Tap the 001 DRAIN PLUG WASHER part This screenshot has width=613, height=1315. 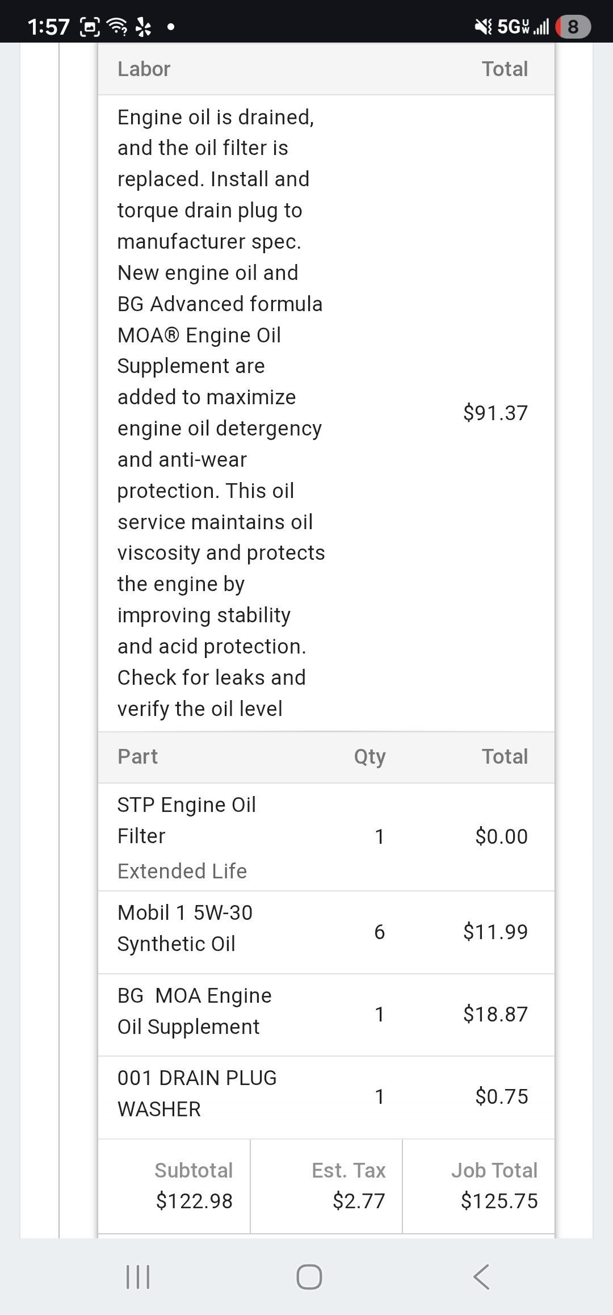point(196,1093)
